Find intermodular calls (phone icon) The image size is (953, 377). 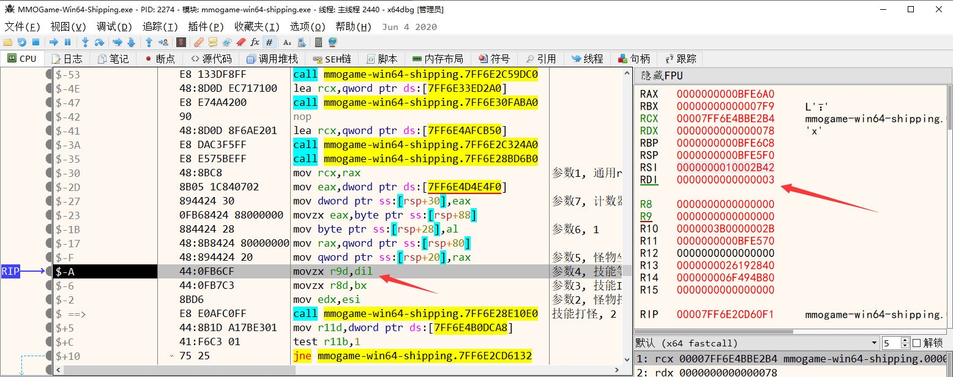[301, 42]
